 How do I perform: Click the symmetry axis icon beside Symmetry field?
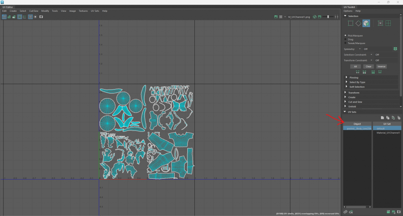tap(395, 49)
